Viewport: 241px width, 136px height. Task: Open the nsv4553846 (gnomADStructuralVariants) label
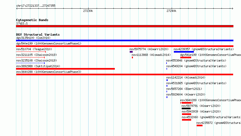(196, 60)
